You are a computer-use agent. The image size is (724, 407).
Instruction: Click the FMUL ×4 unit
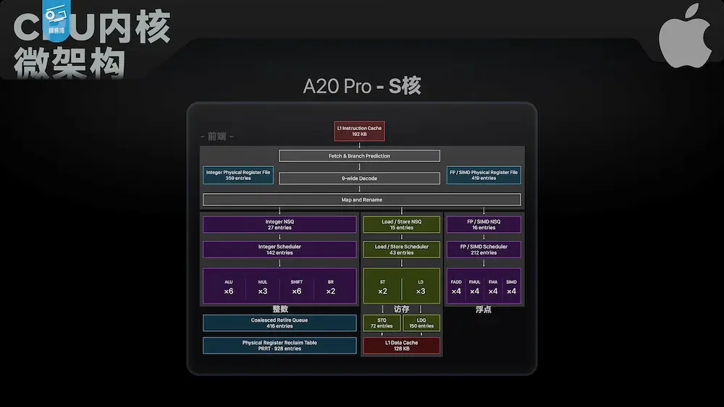[475, 287]
